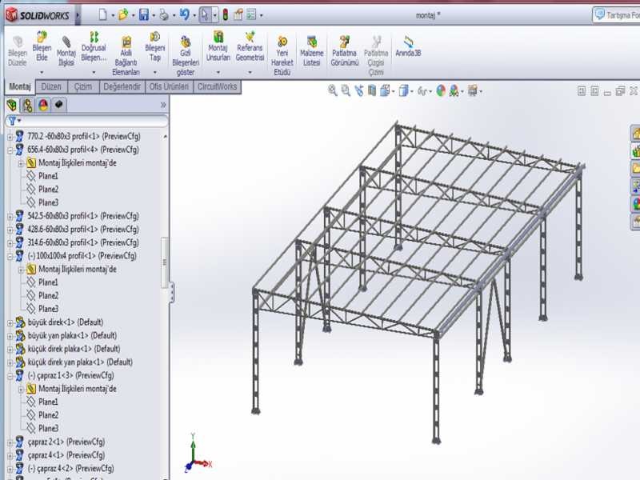The height and width of the screenshot is (480, 640).
Task: Toggle the rebuild traffic light icon
Action: tap(225, 14)
